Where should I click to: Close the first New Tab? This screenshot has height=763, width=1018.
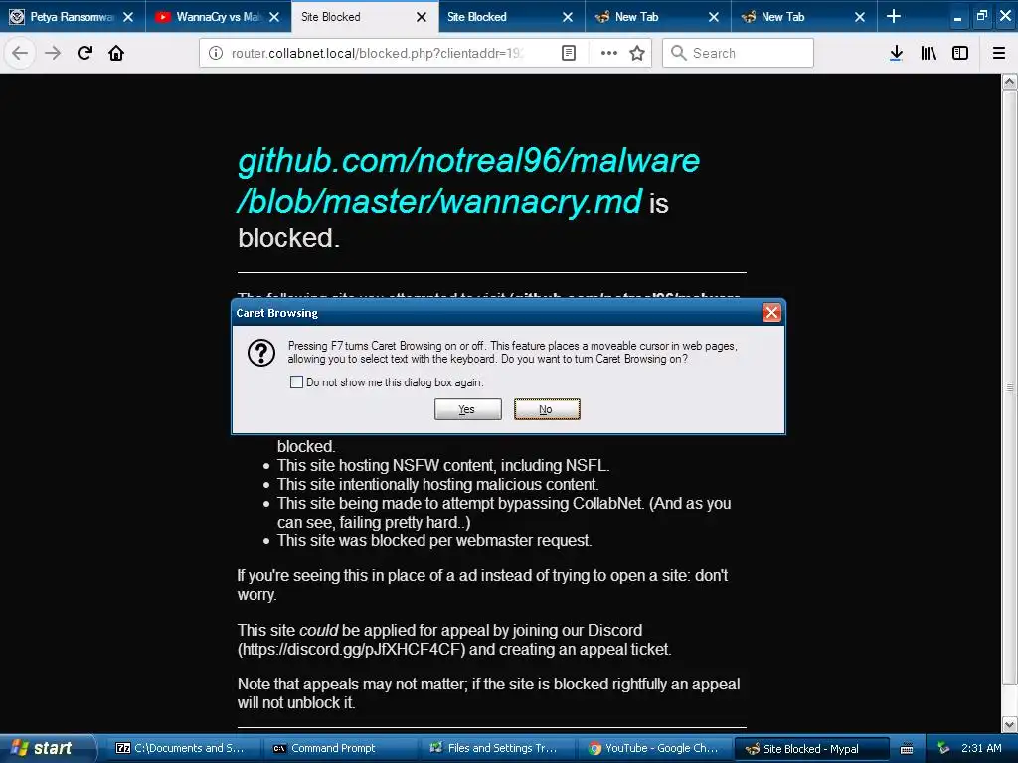point(714,17)
